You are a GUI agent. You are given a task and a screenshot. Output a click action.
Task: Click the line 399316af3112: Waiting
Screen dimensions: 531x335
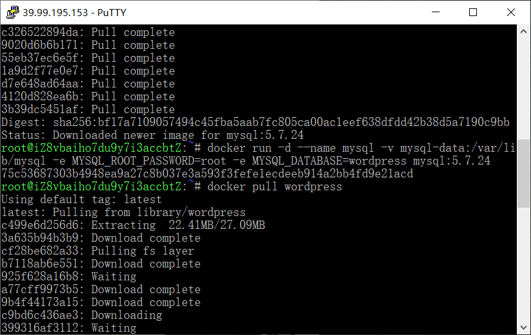pyautogui.click(x=69, y=328)
